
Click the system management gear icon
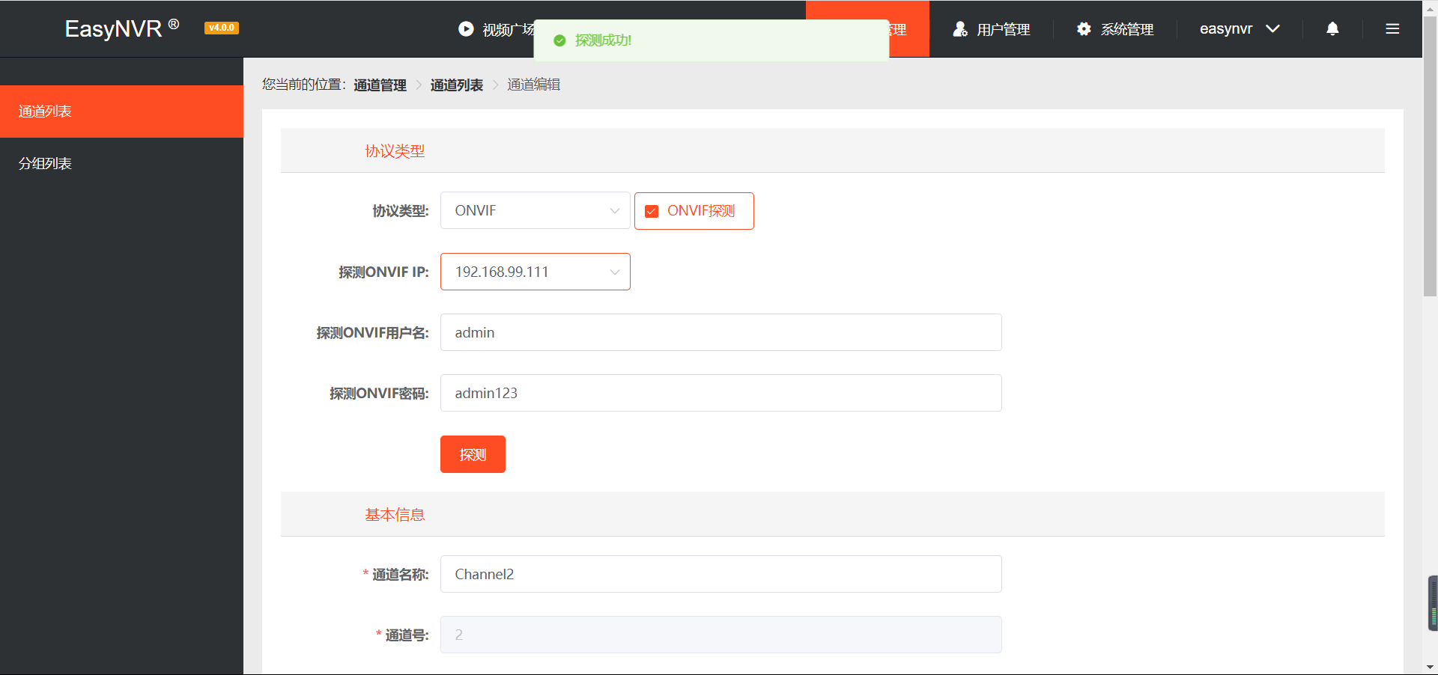1084,29
